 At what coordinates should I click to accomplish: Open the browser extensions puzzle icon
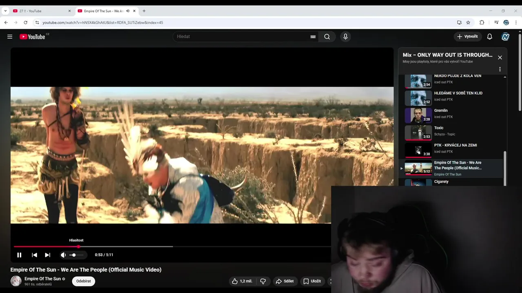tap(482, 22)
